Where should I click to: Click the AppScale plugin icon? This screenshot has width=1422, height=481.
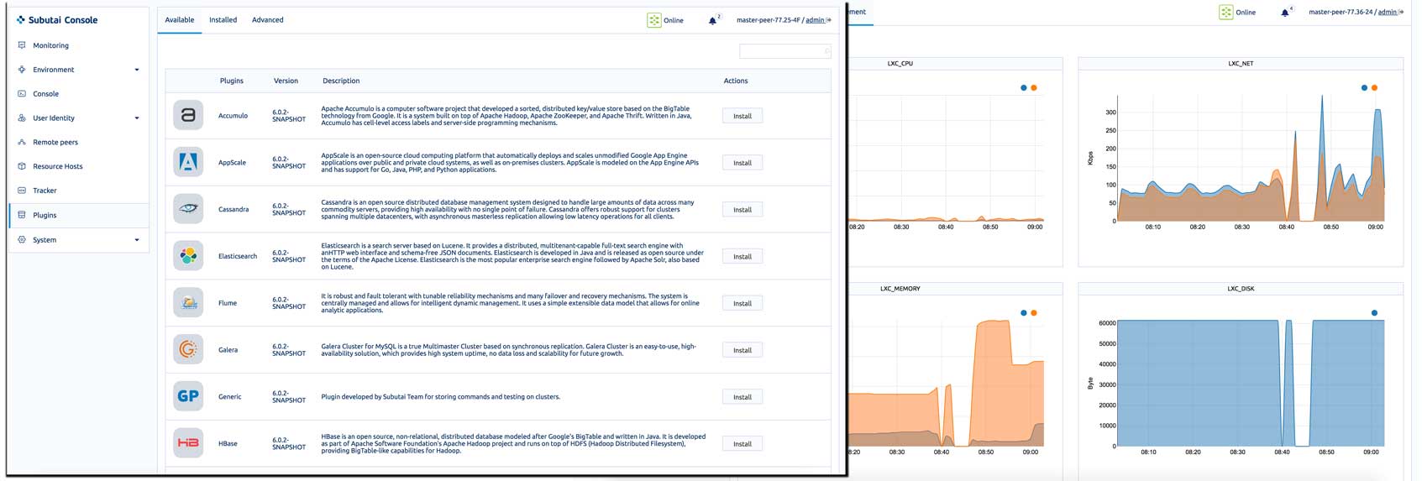188,162
